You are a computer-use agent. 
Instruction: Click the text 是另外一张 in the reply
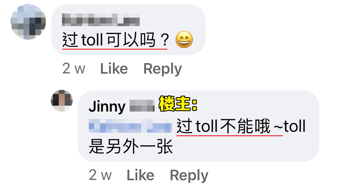click(x=131, y=146)
